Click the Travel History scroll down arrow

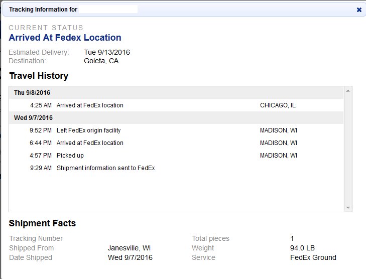tap(348, 207)
